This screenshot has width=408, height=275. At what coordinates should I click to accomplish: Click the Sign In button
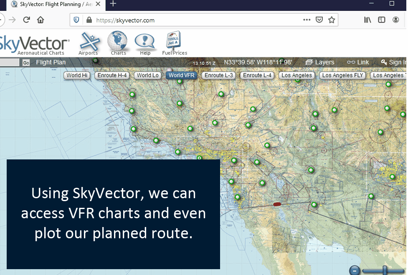click(x=393, y=62)
